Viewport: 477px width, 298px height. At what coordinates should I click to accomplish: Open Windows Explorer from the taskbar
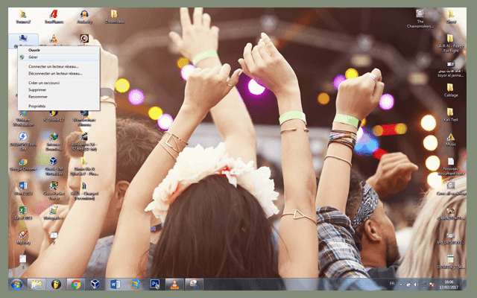pyautogui.click(x=36, y=284)
